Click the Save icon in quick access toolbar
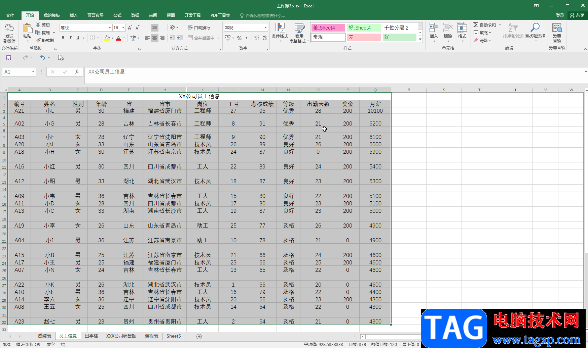This screenshot has width=588, height=348. [x=9, y=58]
